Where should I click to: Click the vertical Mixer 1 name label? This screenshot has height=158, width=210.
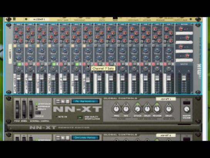10,54
